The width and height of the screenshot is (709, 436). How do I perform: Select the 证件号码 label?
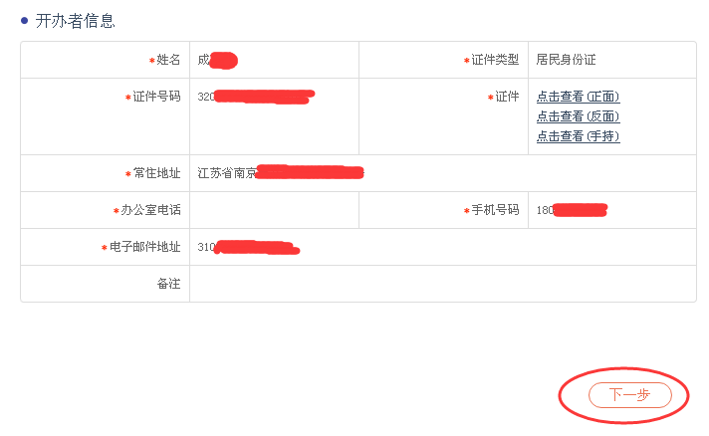[x=156, y=97]
